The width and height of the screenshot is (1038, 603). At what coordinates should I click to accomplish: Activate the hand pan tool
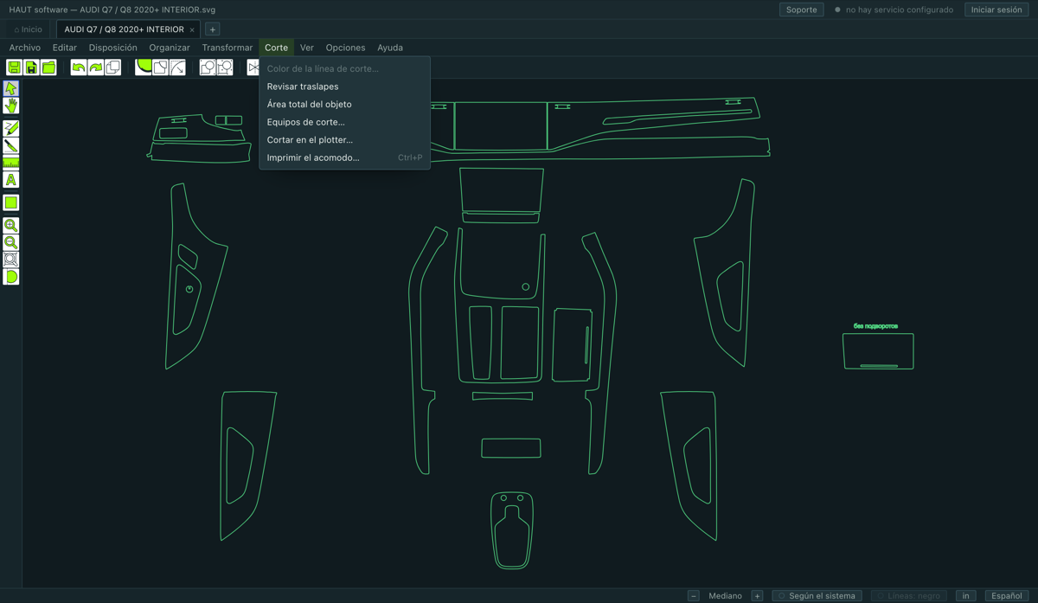click(11, 106)
